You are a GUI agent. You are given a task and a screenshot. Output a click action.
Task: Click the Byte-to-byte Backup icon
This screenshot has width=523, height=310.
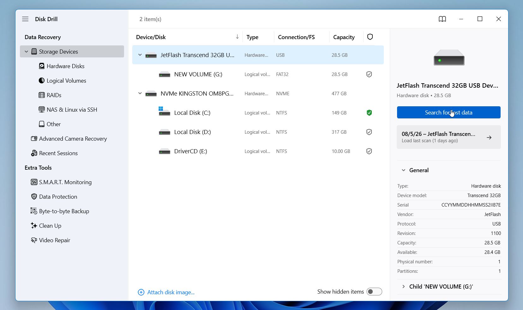coord(34,211)
